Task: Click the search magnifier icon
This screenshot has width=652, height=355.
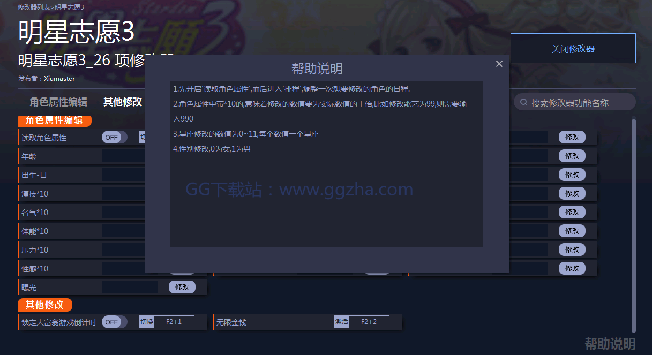Action: pos(524,102)
